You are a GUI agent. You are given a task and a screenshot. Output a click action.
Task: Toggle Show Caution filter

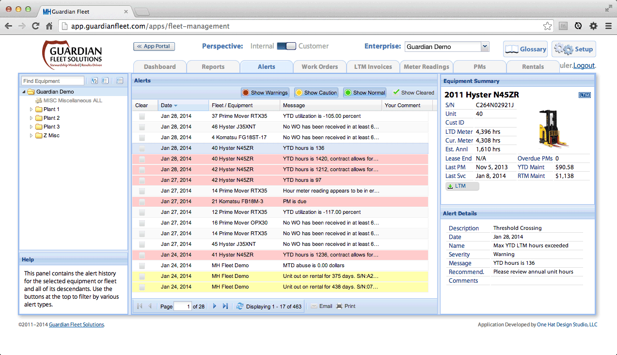(x=316, y=93)
